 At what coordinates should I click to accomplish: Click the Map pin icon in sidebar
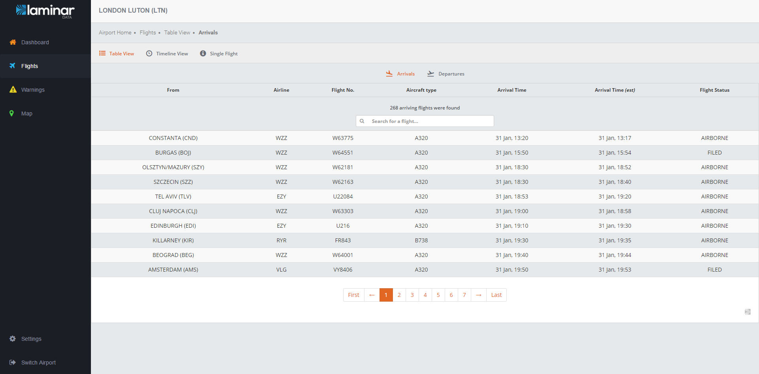click(12, 113)
